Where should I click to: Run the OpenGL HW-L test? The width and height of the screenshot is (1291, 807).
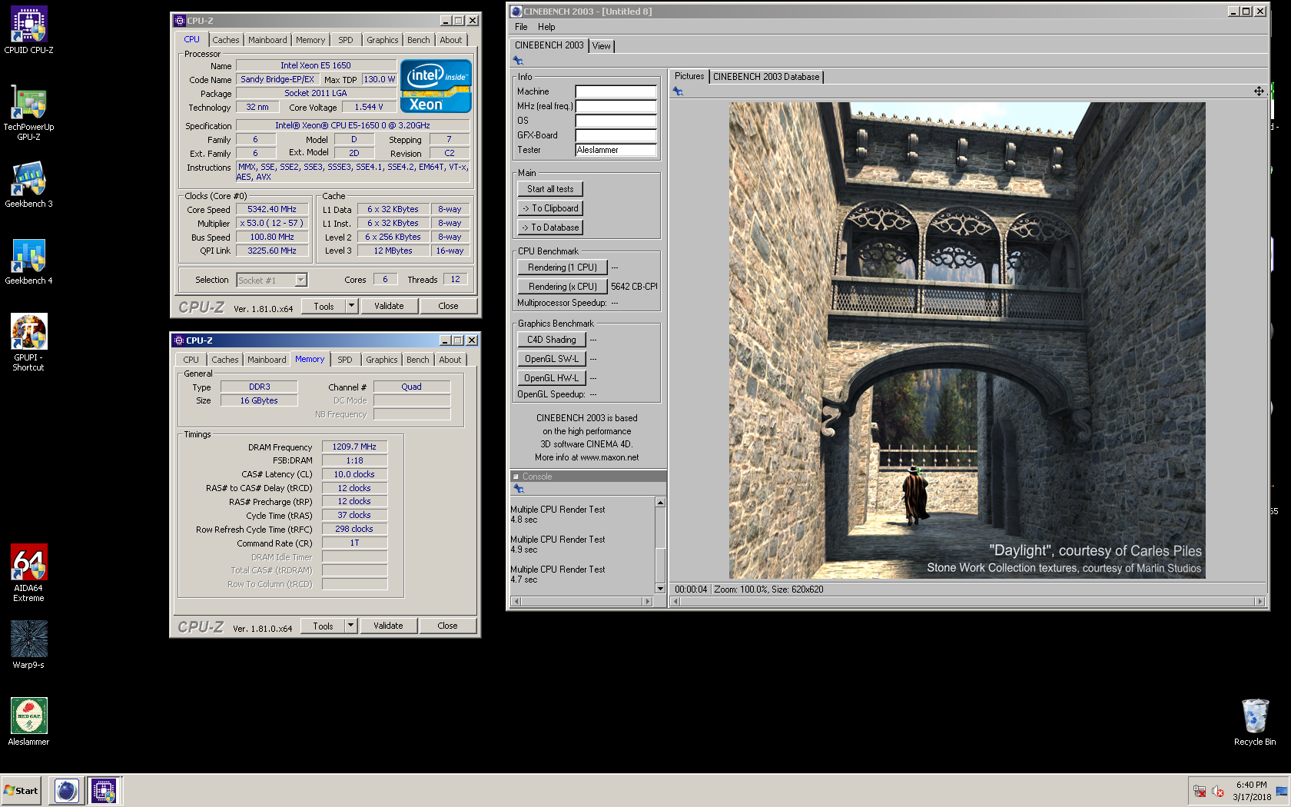click(x=552, y=378)
